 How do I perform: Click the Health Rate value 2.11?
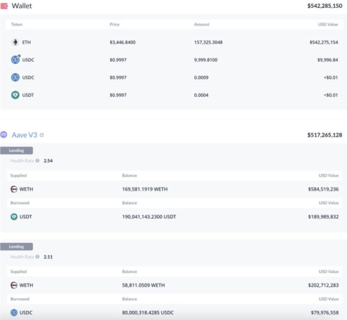[x=48, y=257]
